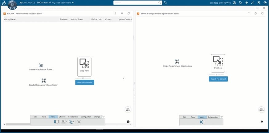Screen dimensions: 269x133
Task: Open the communities tools icon in top bar
Action: pyautogui.click(x=259, y=3)
